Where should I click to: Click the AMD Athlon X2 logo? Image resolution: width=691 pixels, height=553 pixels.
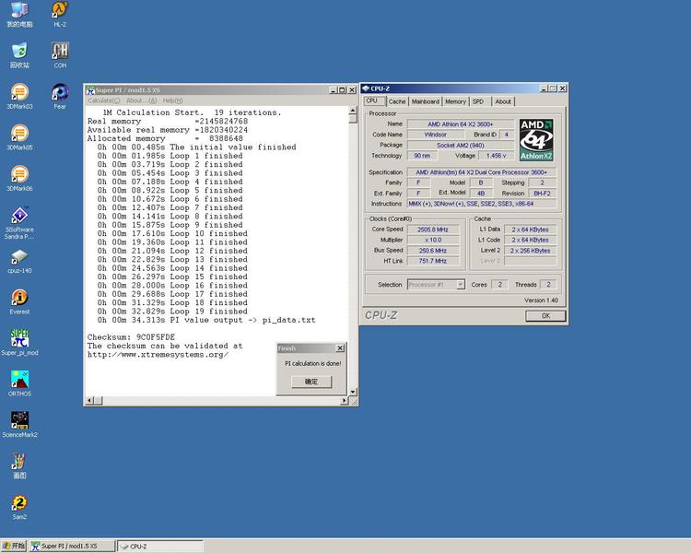(536, 140)
